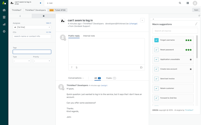This screenshot has height=125, width=201.
Task: Click the (change) requester link
Action: tap(133, 23)
